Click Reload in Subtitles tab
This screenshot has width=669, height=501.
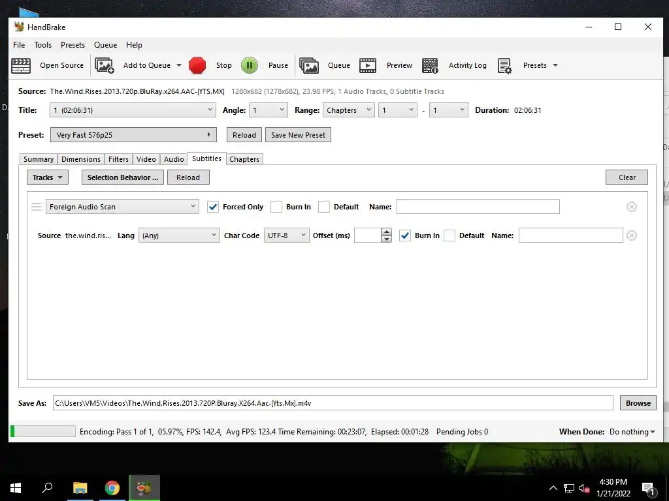click(188, 177)
